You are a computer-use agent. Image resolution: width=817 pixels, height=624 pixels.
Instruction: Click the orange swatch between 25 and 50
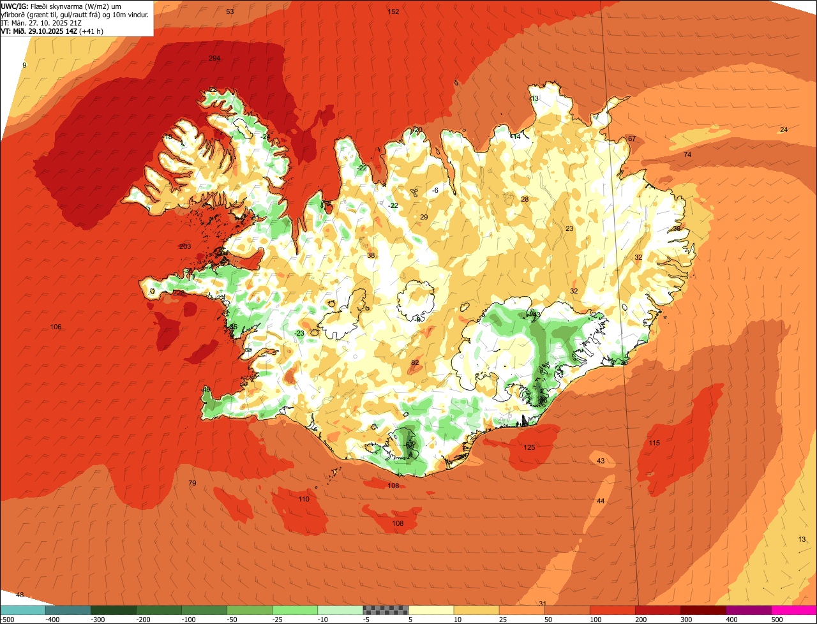[x=521, y=610]
